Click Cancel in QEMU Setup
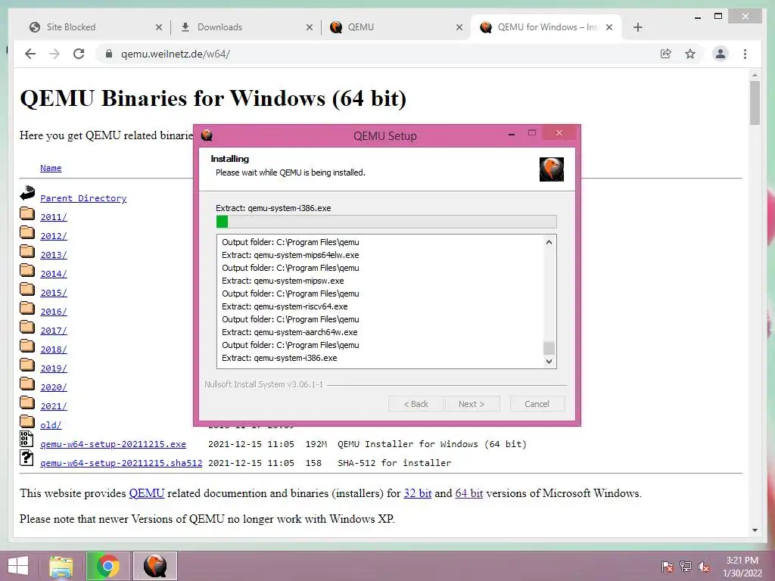 (x=537, y=404)
